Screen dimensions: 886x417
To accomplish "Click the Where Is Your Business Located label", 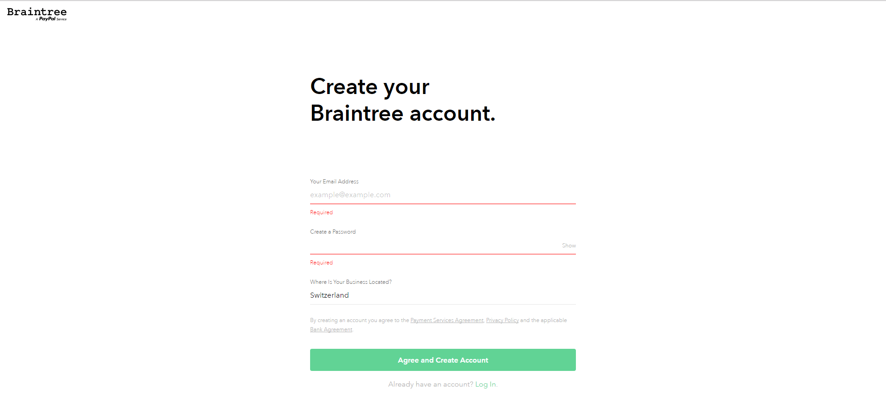I will pyautogui.click(x=351, y=282).
